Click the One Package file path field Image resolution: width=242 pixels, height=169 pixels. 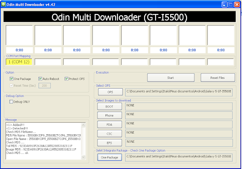click(179, 157)
